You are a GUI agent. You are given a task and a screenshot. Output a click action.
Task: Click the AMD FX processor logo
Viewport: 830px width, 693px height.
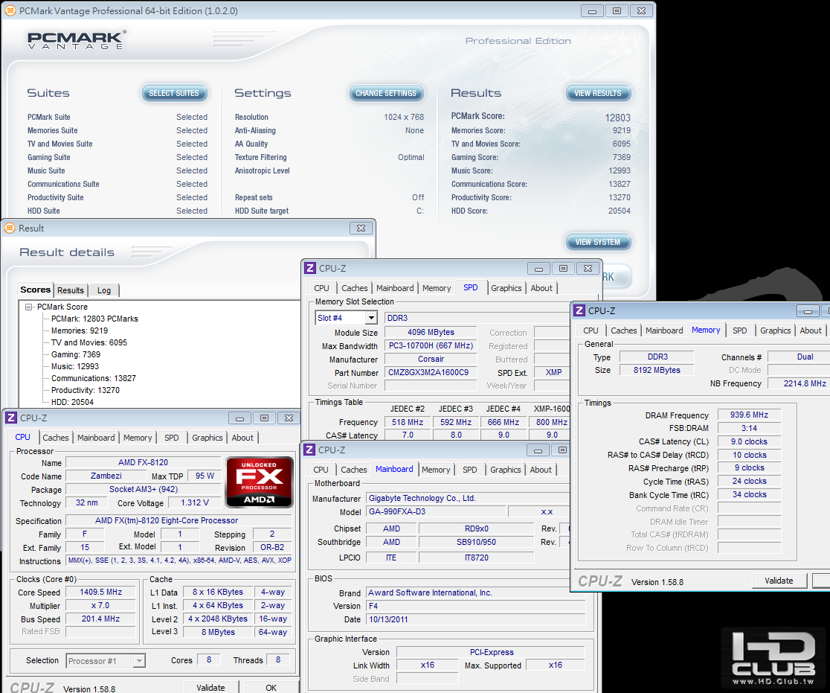(260, 482)
